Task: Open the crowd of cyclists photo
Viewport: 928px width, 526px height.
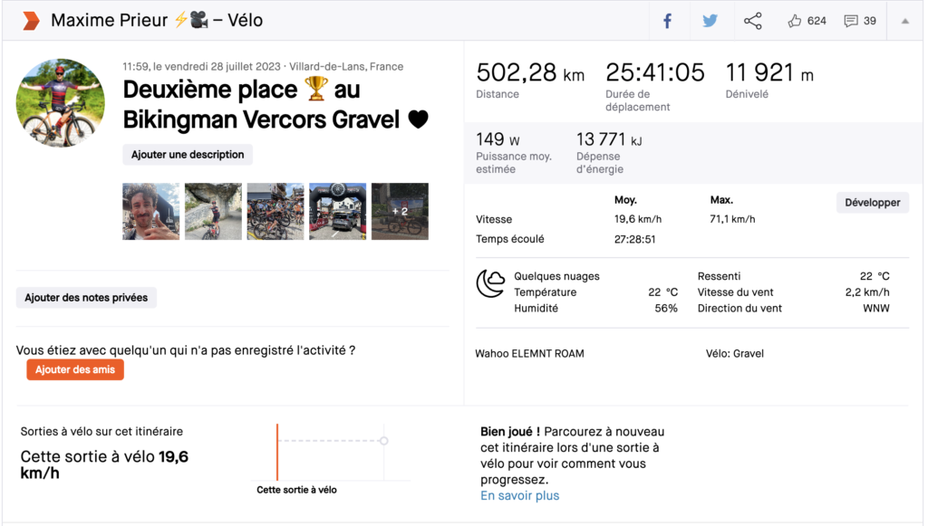Action: (x=275, y=212)
